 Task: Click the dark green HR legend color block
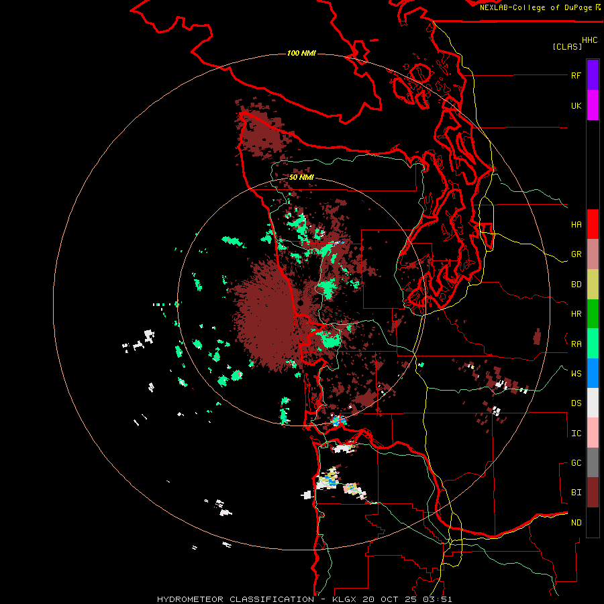click(593, 313)
